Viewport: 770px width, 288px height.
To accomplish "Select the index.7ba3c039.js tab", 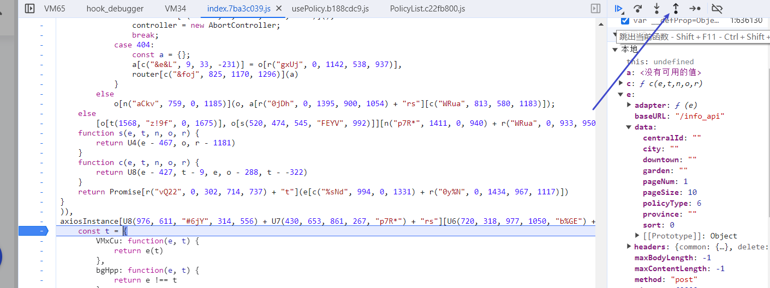I will tap(238, 9).
